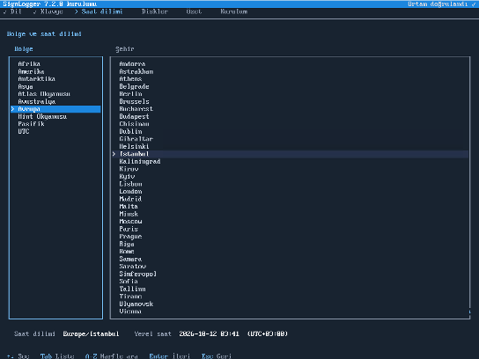Choose Pasifik region
Image resolution: width=479 pixels, height=359 pixels.
tap(55, 124)
